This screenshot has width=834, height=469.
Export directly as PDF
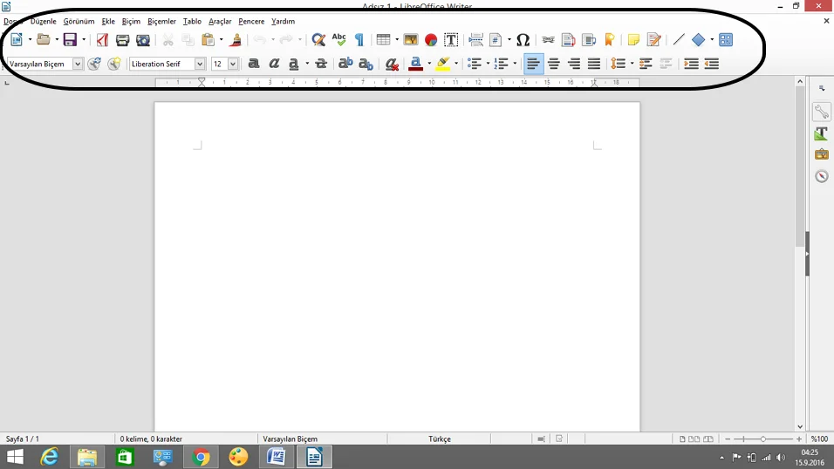(x=102, y=40)
